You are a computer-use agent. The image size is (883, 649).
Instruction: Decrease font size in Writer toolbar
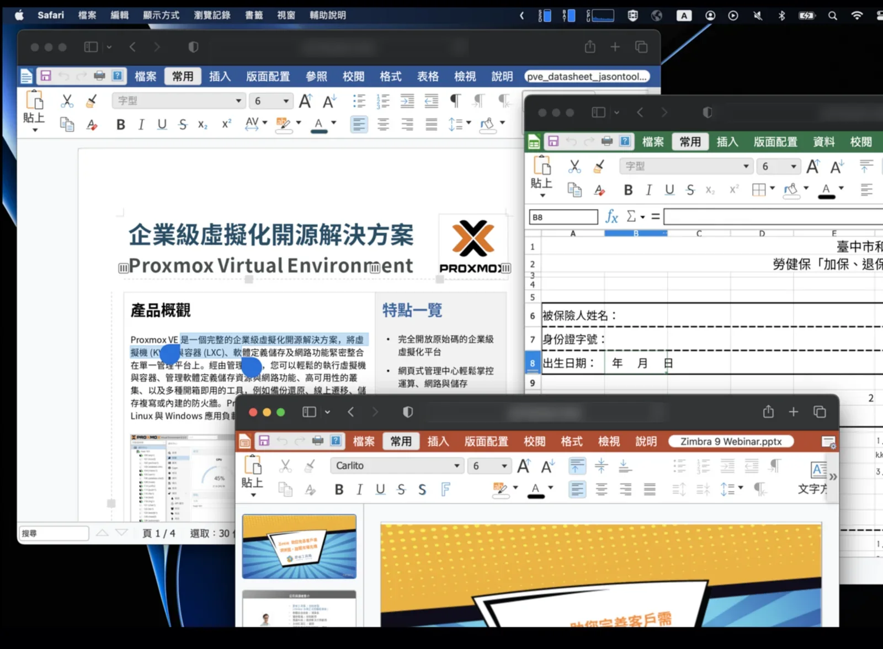click(329, 101)
